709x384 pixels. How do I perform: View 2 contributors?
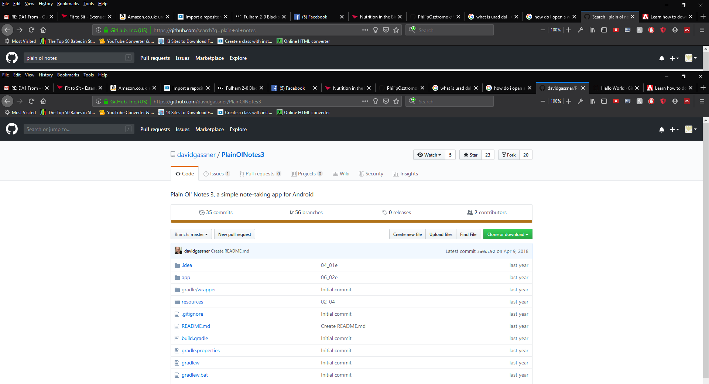pyautogui.click(x=487, y=212)
